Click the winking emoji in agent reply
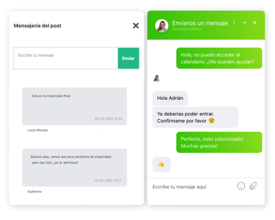This screenshot has height=220, width=275. 212,120
